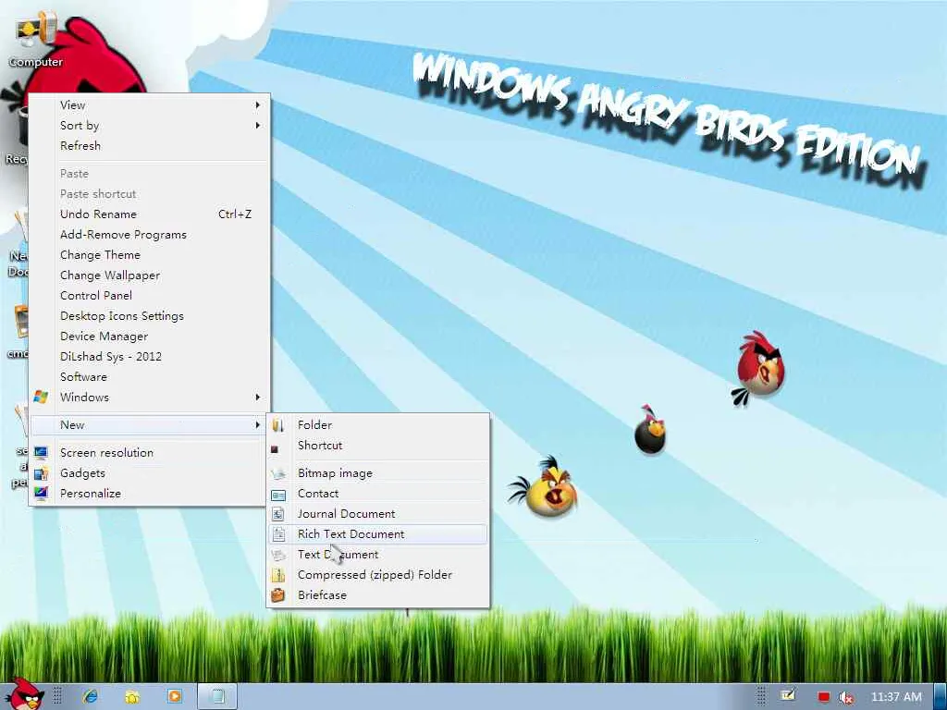Expand the Windows submenu arrow
Screen dimensions: 947x710
258,398
